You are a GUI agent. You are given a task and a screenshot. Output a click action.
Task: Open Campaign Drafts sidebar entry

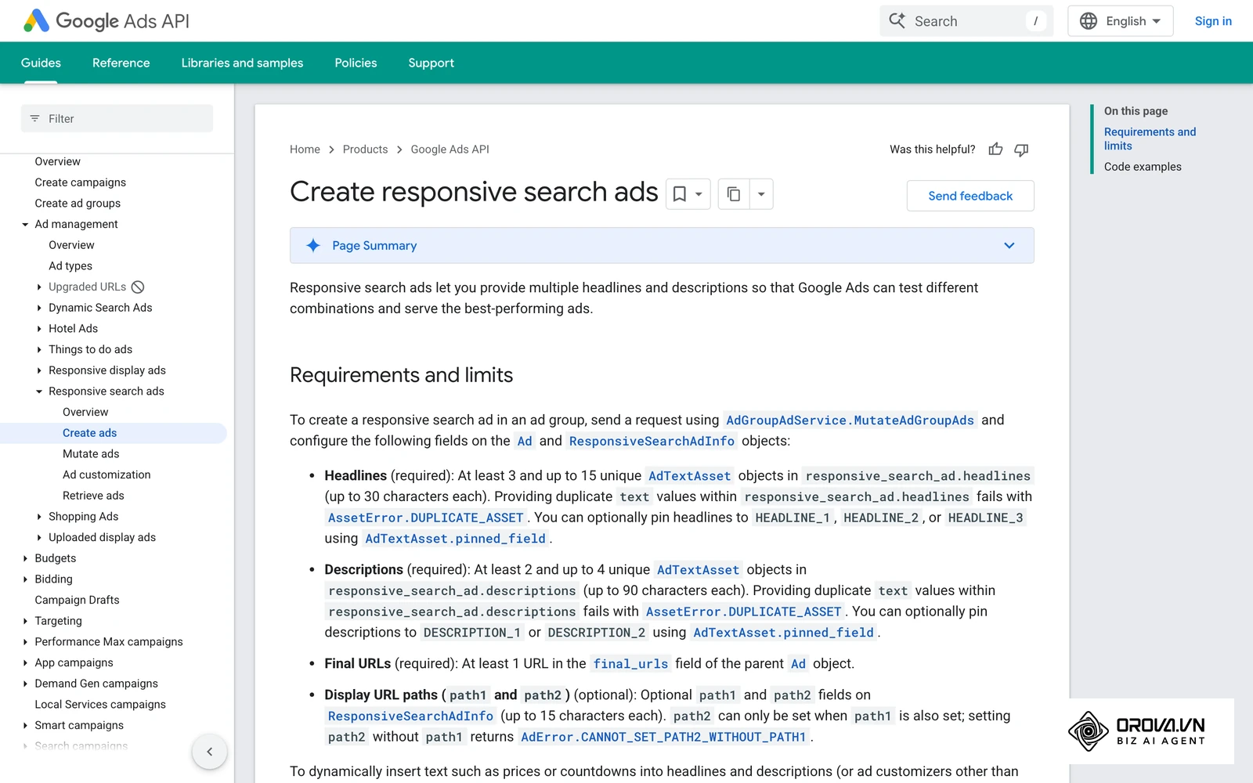click(x=77, y=601)
